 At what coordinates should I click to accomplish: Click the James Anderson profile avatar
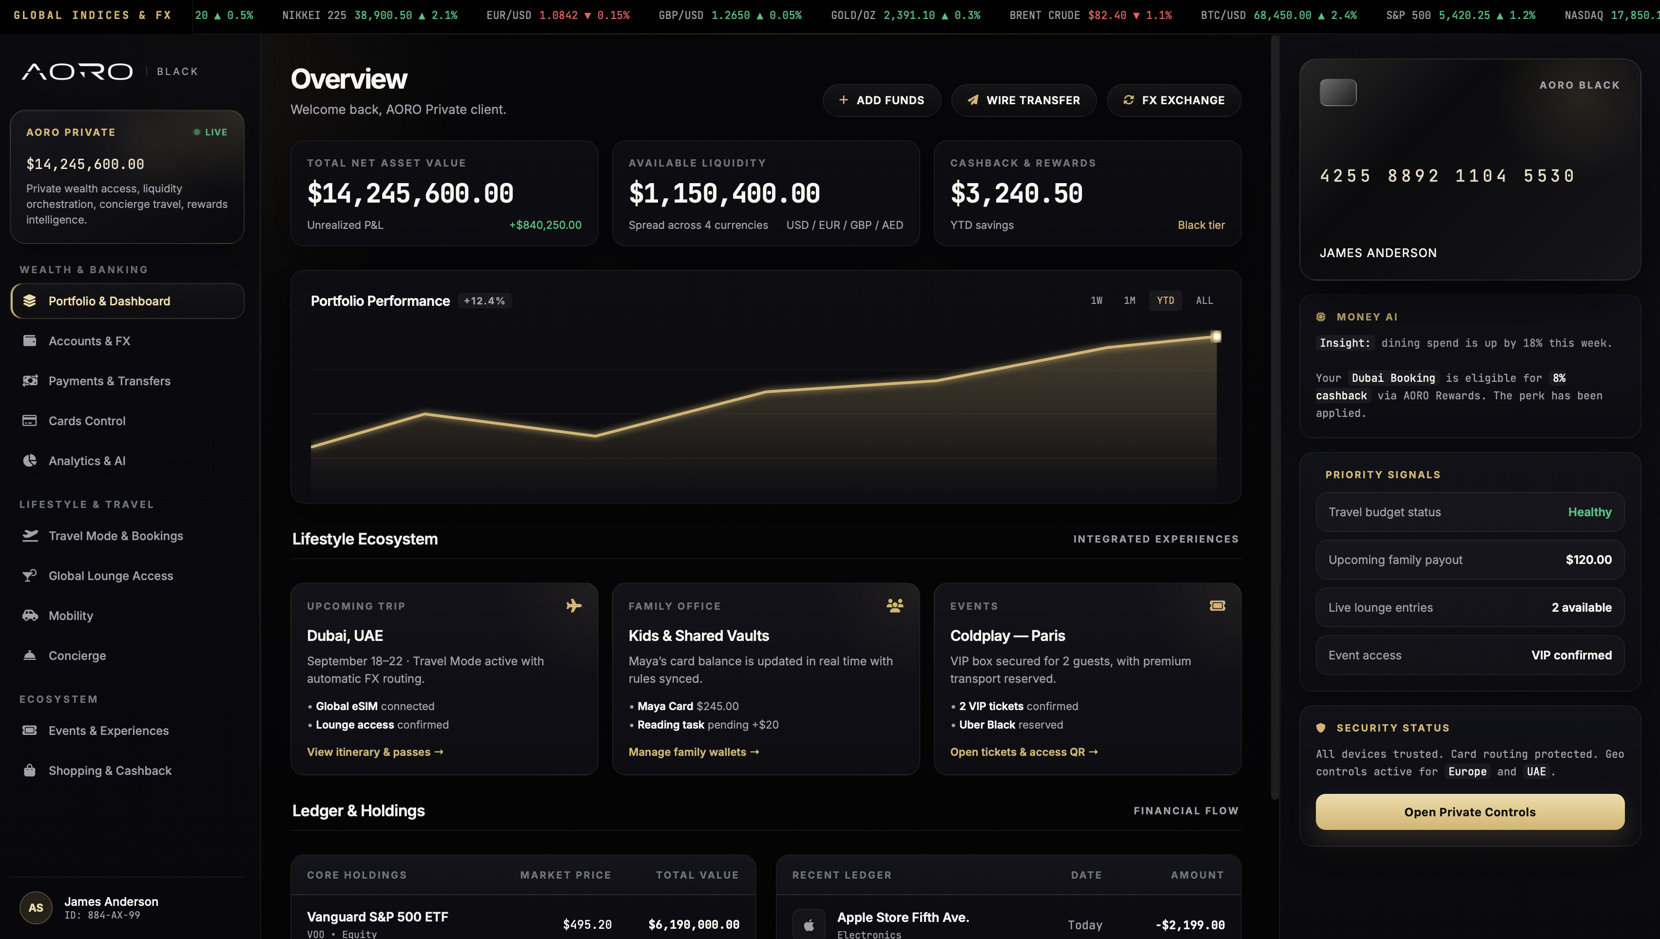point(36,907)
